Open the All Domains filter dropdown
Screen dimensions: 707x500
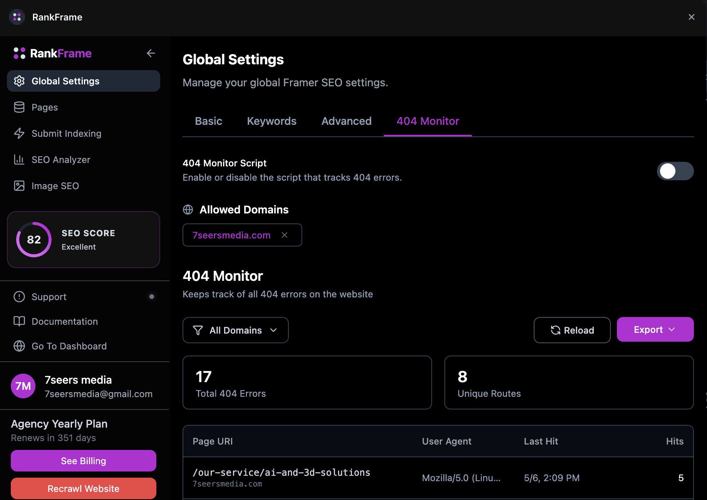[x=236, y=330]
